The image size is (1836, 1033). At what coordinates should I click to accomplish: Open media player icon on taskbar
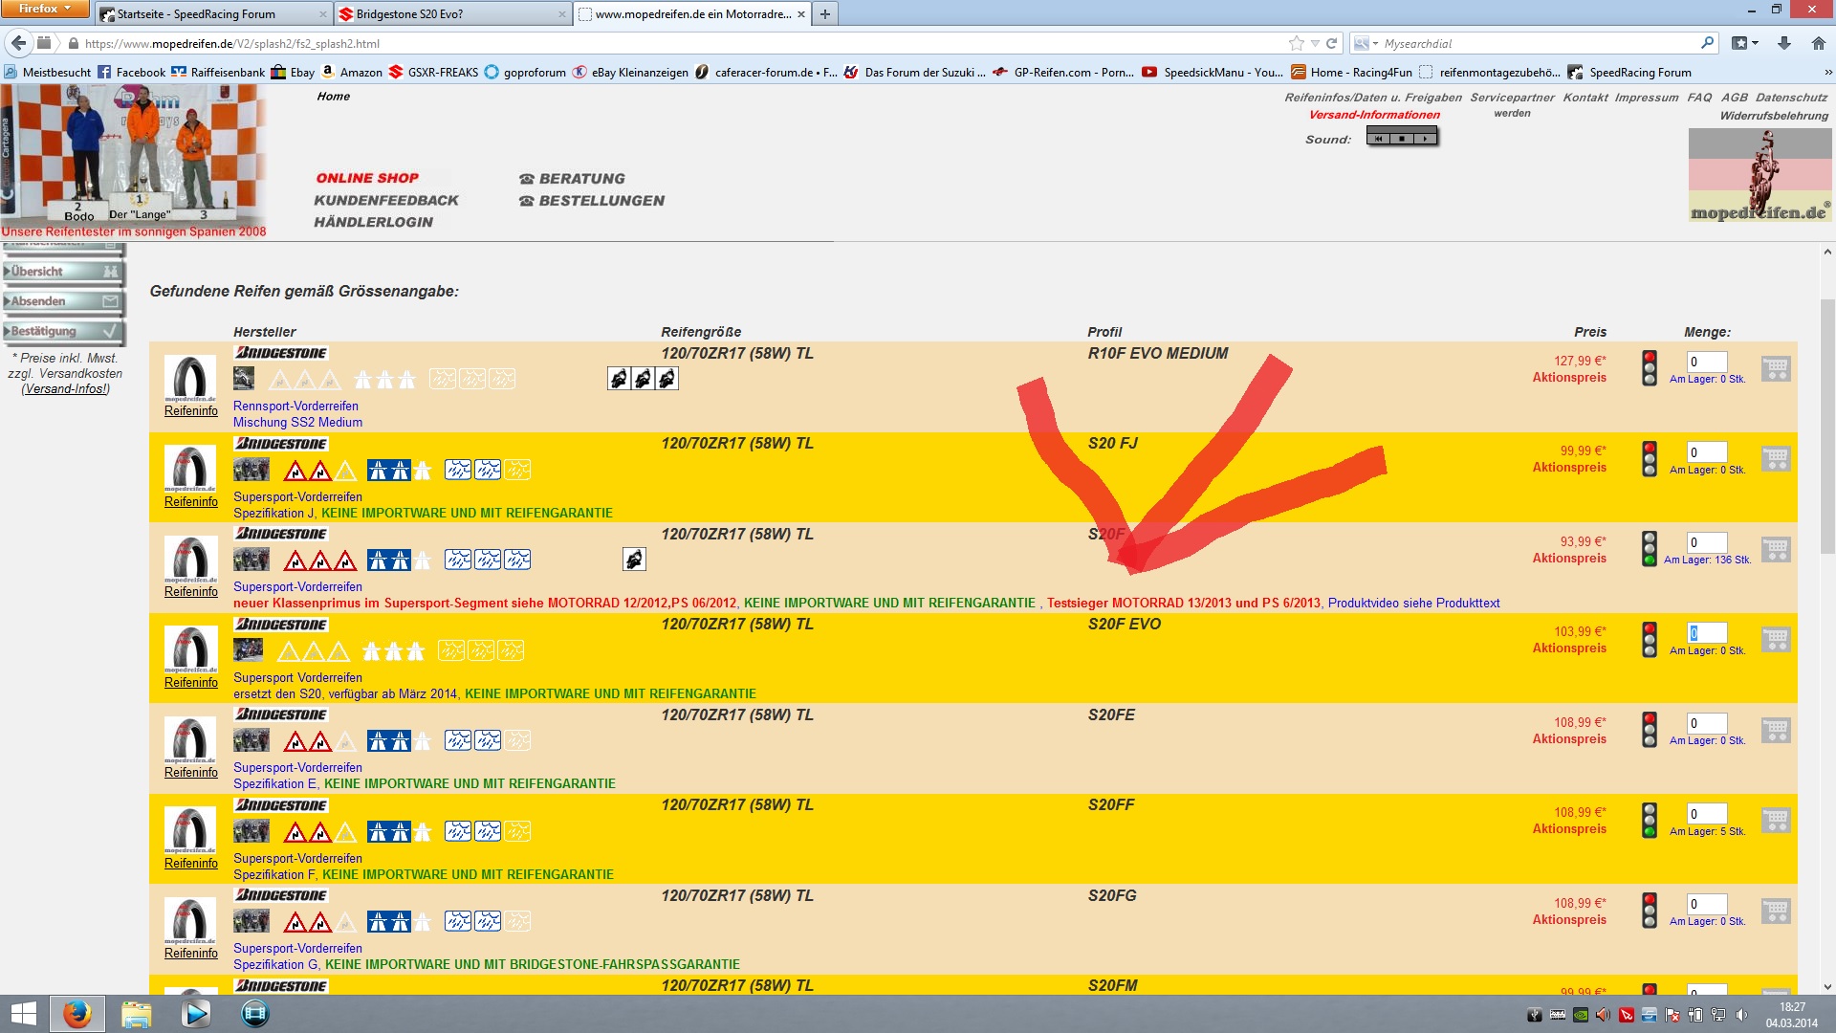point(196,1014)
